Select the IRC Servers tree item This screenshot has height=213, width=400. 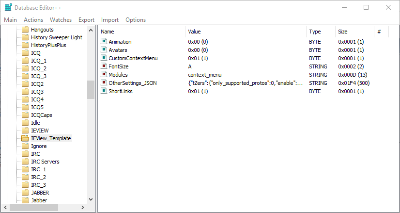click(x=45, y=162)
